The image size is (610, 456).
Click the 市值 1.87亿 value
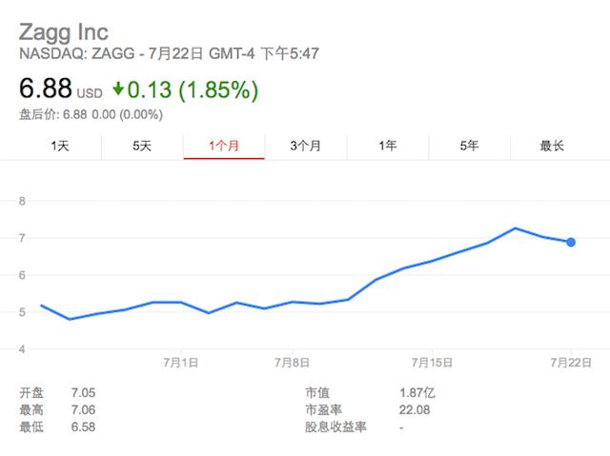coord(415,391)
